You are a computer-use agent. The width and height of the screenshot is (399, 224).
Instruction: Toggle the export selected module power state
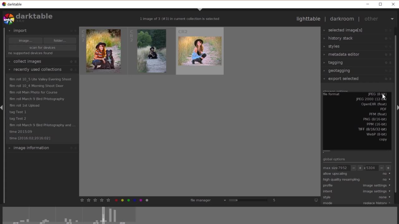(x=386, y=78)
